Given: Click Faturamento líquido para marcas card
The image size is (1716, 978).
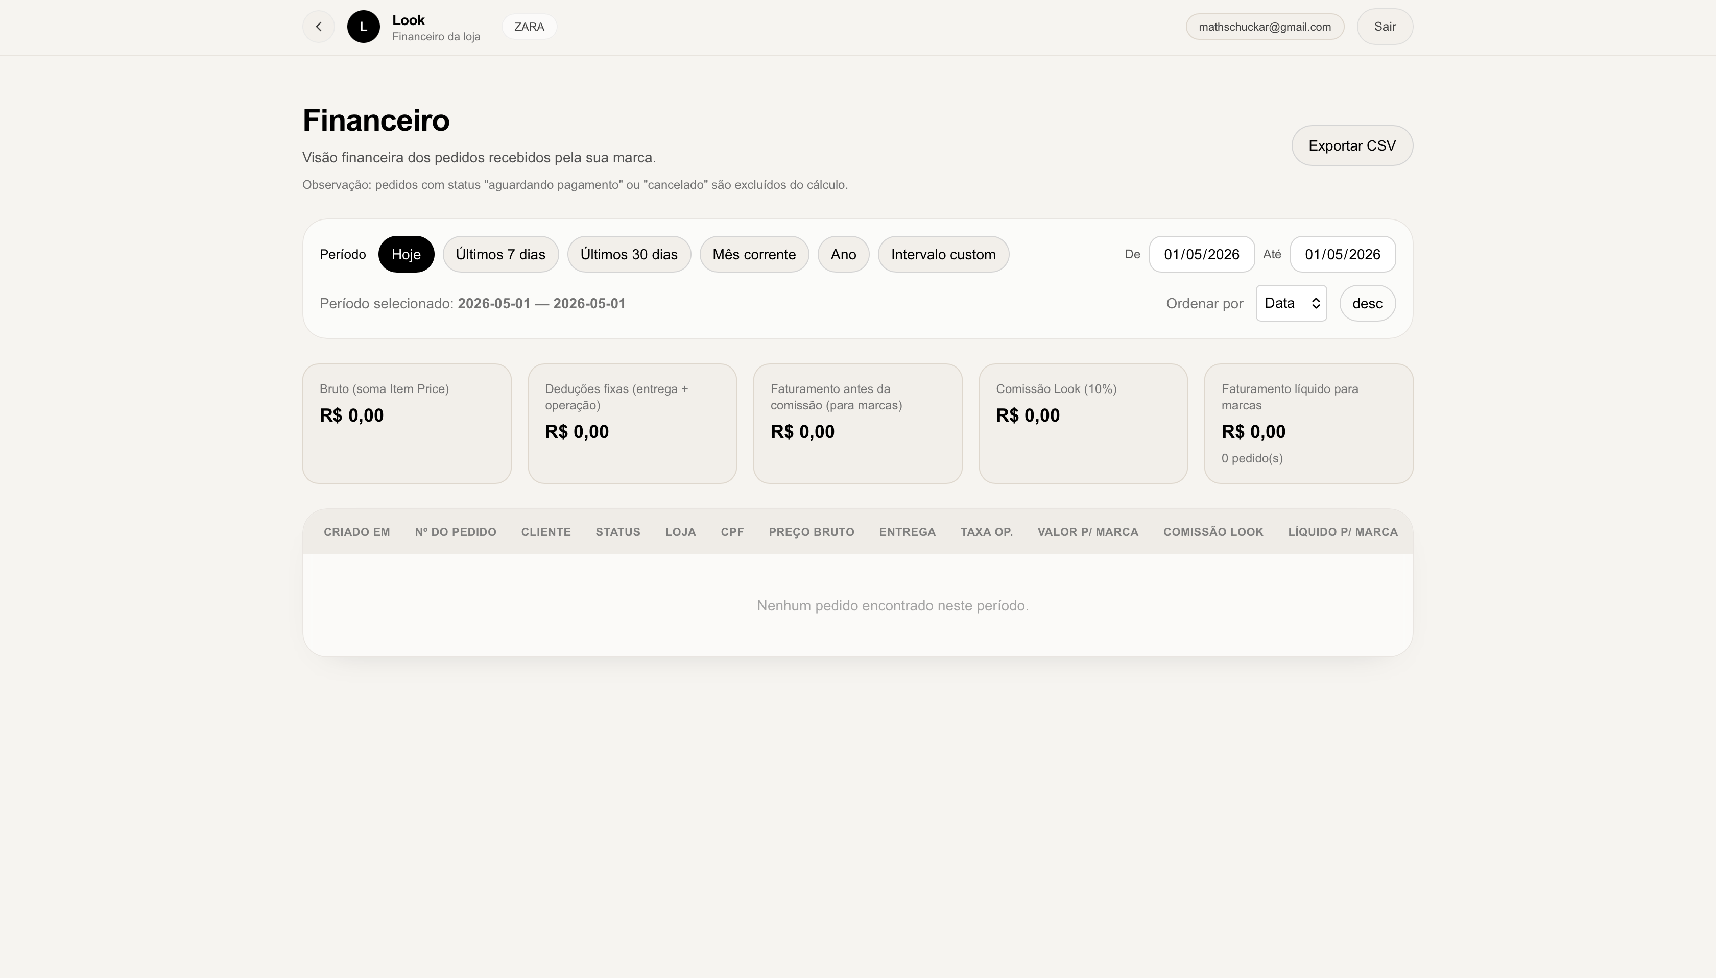Looking at the screenshot, I should [x=1308, y=424].
